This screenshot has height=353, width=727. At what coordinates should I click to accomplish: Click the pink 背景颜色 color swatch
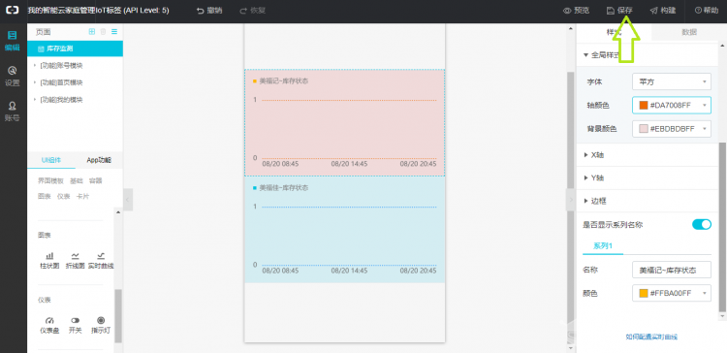click(644, 128)
